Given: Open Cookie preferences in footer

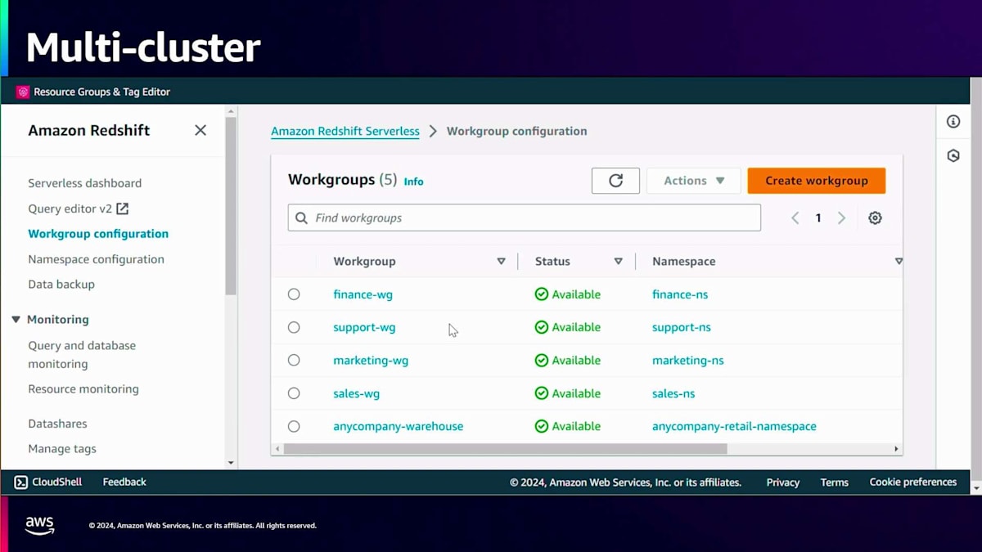Looking at the screenshot, I should [913, 482].
